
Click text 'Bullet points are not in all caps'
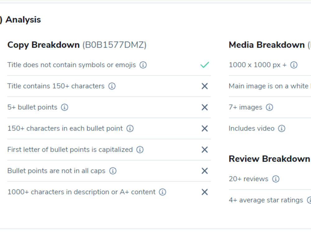click(x=56, y=171)
